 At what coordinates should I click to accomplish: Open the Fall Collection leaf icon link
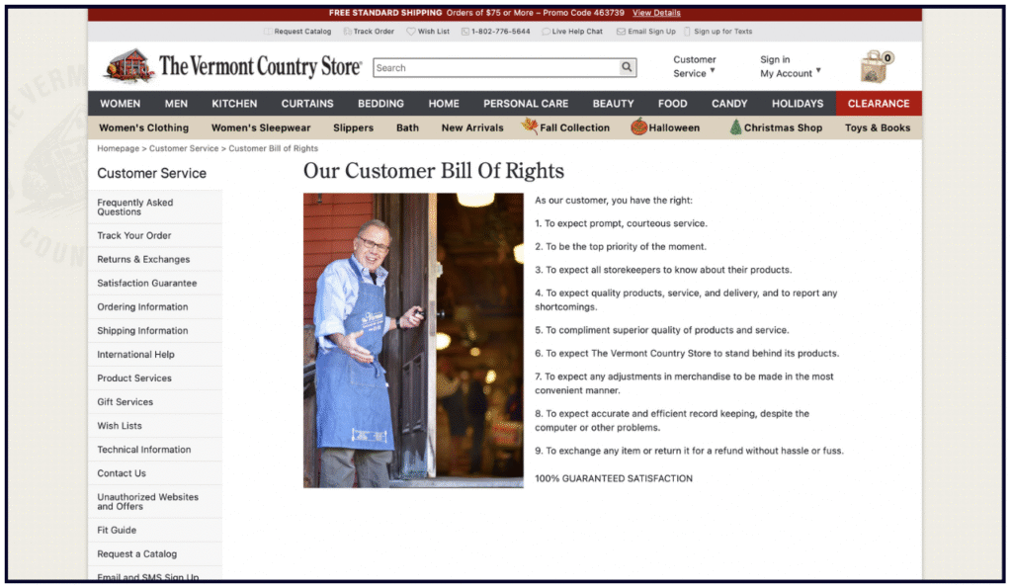click(x=531, y=127)
